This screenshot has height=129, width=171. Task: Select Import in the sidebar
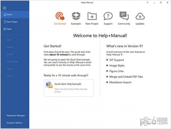pyautogui.click(x=10, y=69)
